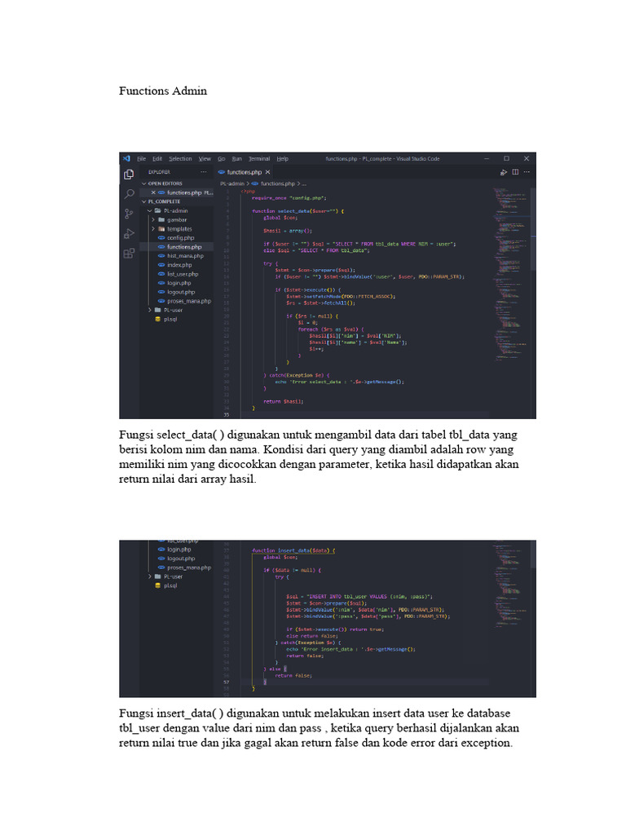626x835 pixels.
Task: Open logout.php in the lower screenshot's tree
Action: pyautogui.click(x=177, y=559)
